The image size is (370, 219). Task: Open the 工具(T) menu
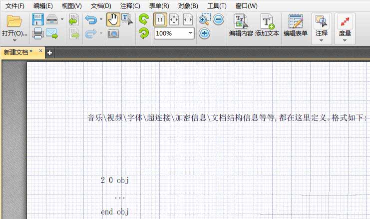point(217,6)
